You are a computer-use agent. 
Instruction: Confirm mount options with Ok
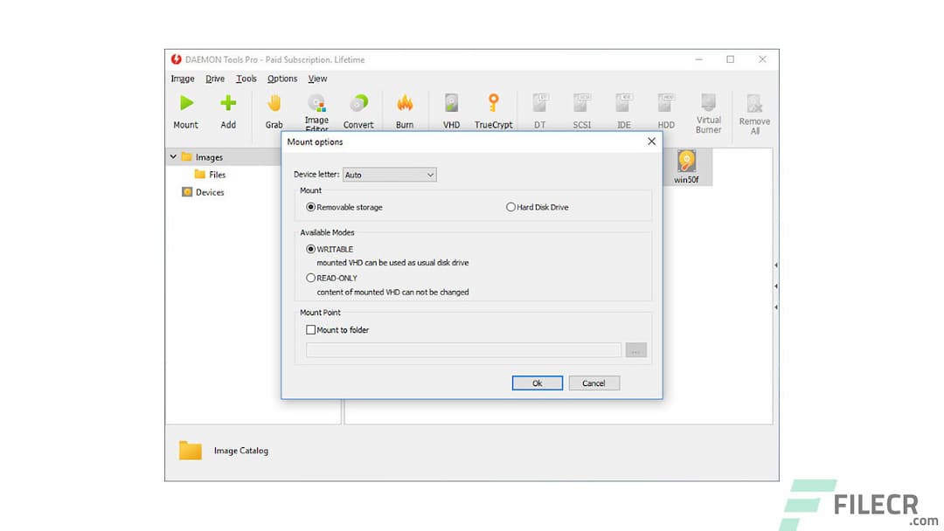pos(537,383)
